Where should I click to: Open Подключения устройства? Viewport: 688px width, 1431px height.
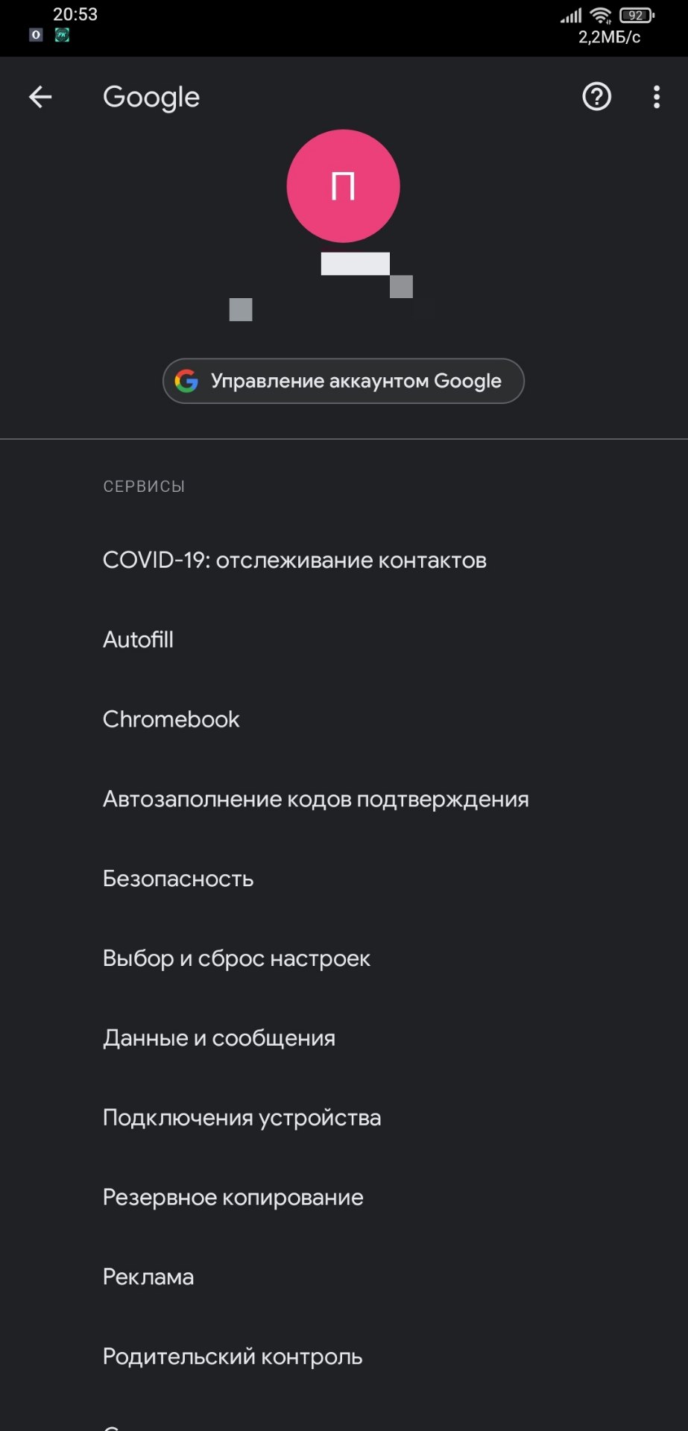pos(344,1119)
